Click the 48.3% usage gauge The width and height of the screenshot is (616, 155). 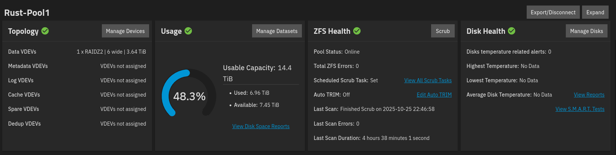click(189, 96)
